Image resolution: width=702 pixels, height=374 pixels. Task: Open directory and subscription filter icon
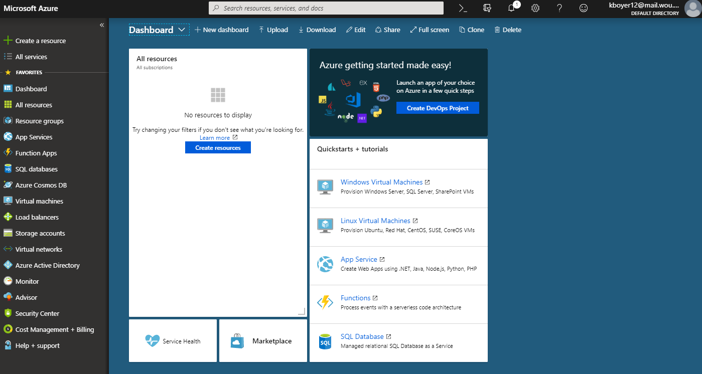[x=487, y=8]
